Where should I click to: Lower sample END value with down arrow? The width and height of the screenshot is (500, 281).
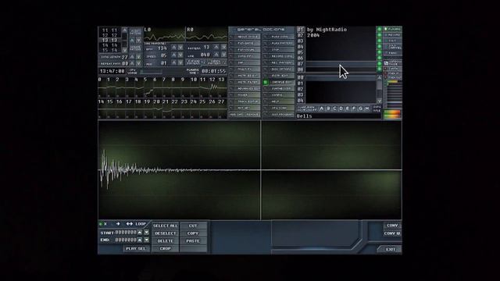[x=146, y=240]
